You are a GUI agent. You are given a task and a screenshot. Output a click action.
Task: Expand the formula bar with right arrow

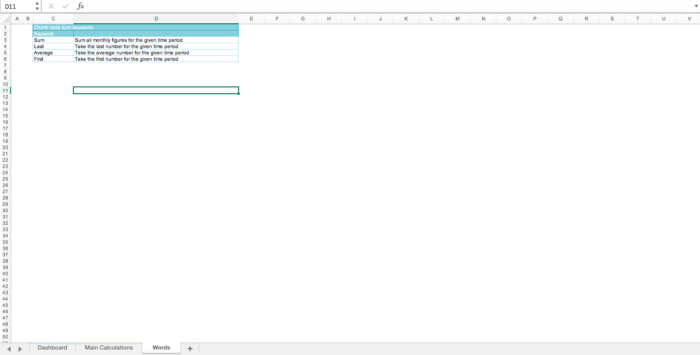point(696,6)
